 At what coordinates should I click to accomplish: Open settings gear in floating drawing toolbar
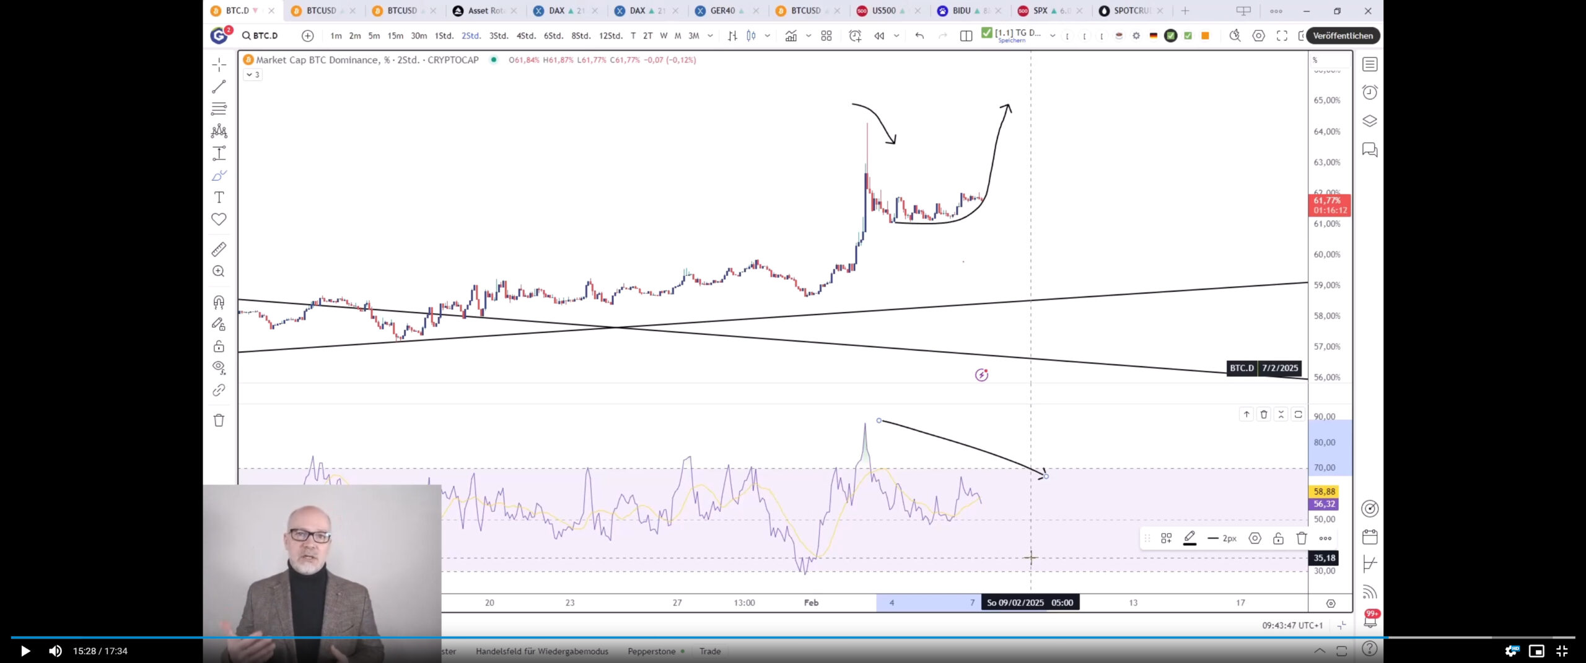tap(1255, 539)
